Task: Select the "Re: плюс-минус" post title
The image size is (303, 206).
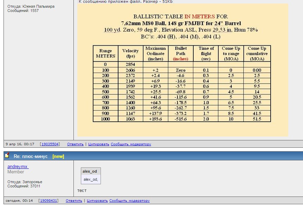Action: 31,156
